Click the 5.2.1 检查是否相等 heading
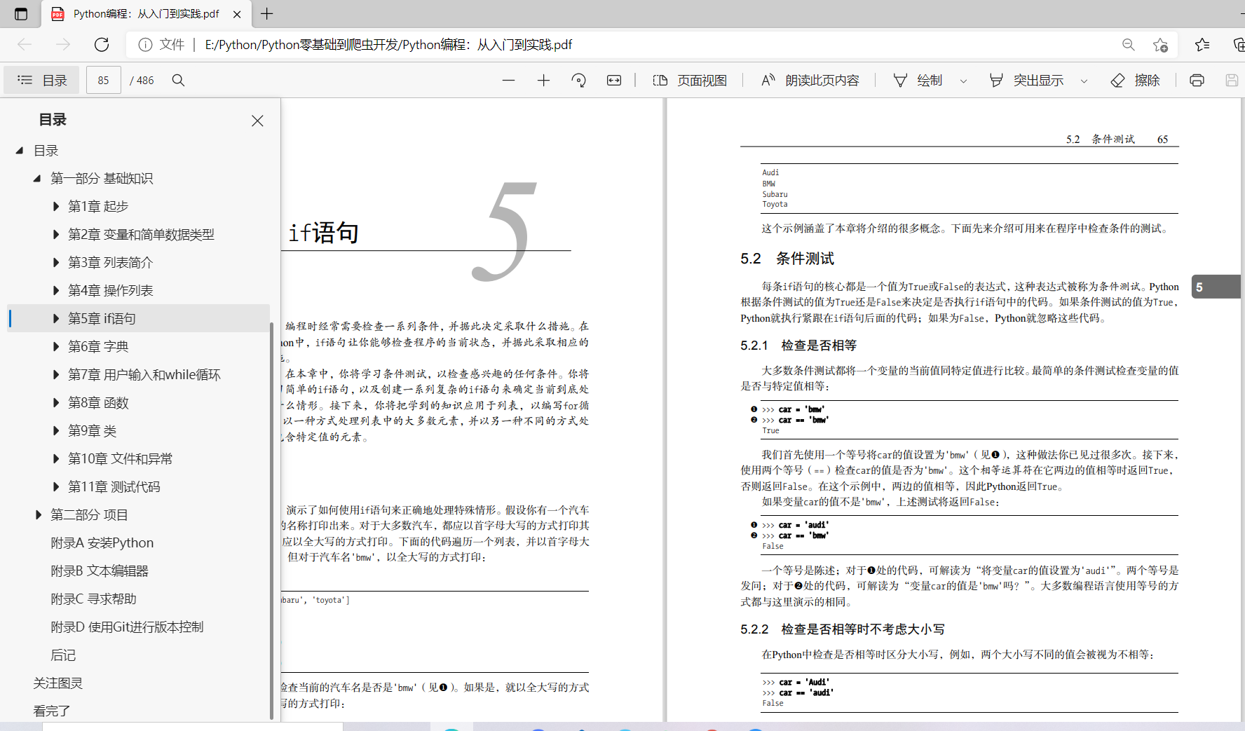Image resolution: width=1245 pixels, height=731 pixels. (798, 346)
